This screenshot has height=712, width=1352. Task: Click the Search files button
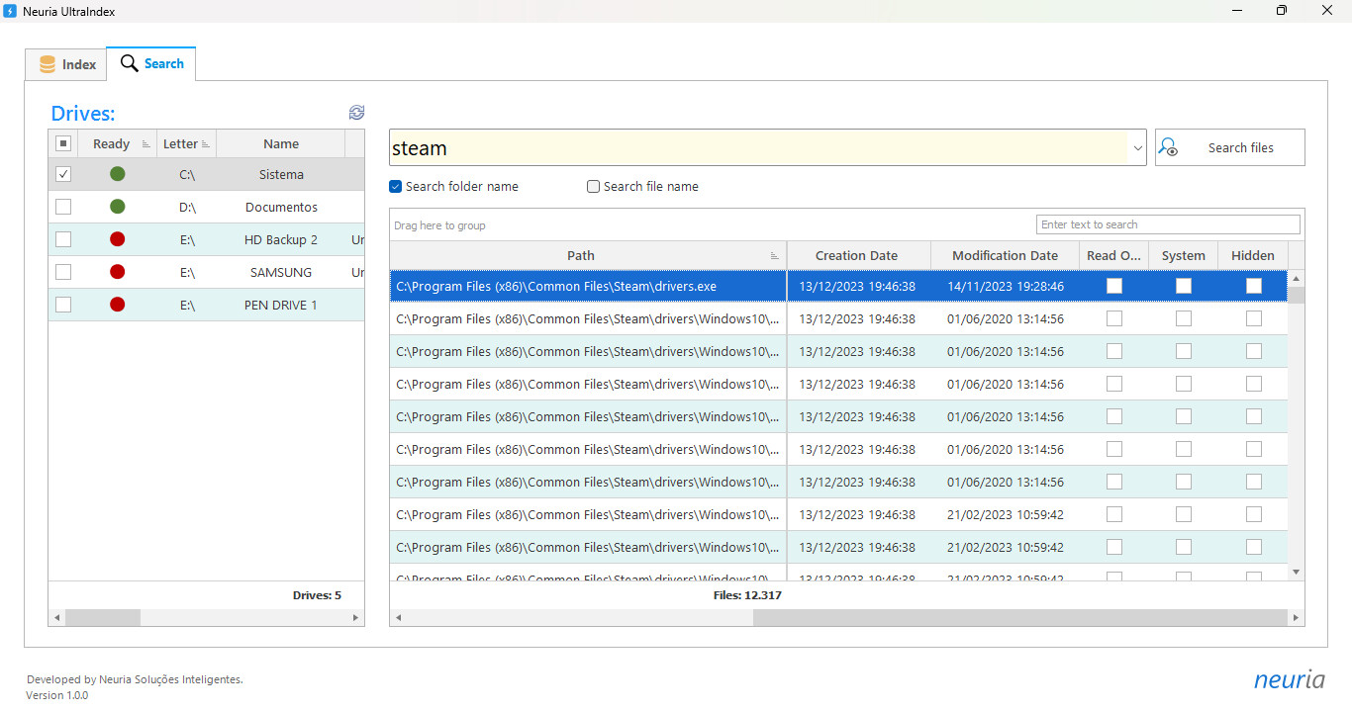[x=1229, y=146]
